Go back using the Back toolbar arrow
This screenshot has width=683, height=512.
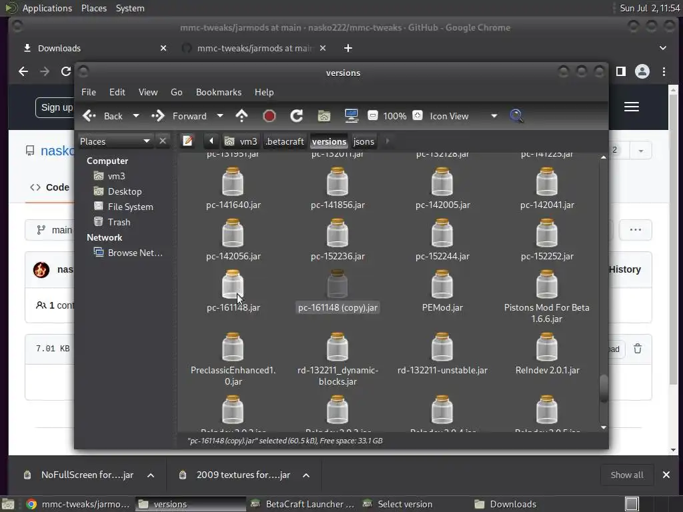(103, 116)
